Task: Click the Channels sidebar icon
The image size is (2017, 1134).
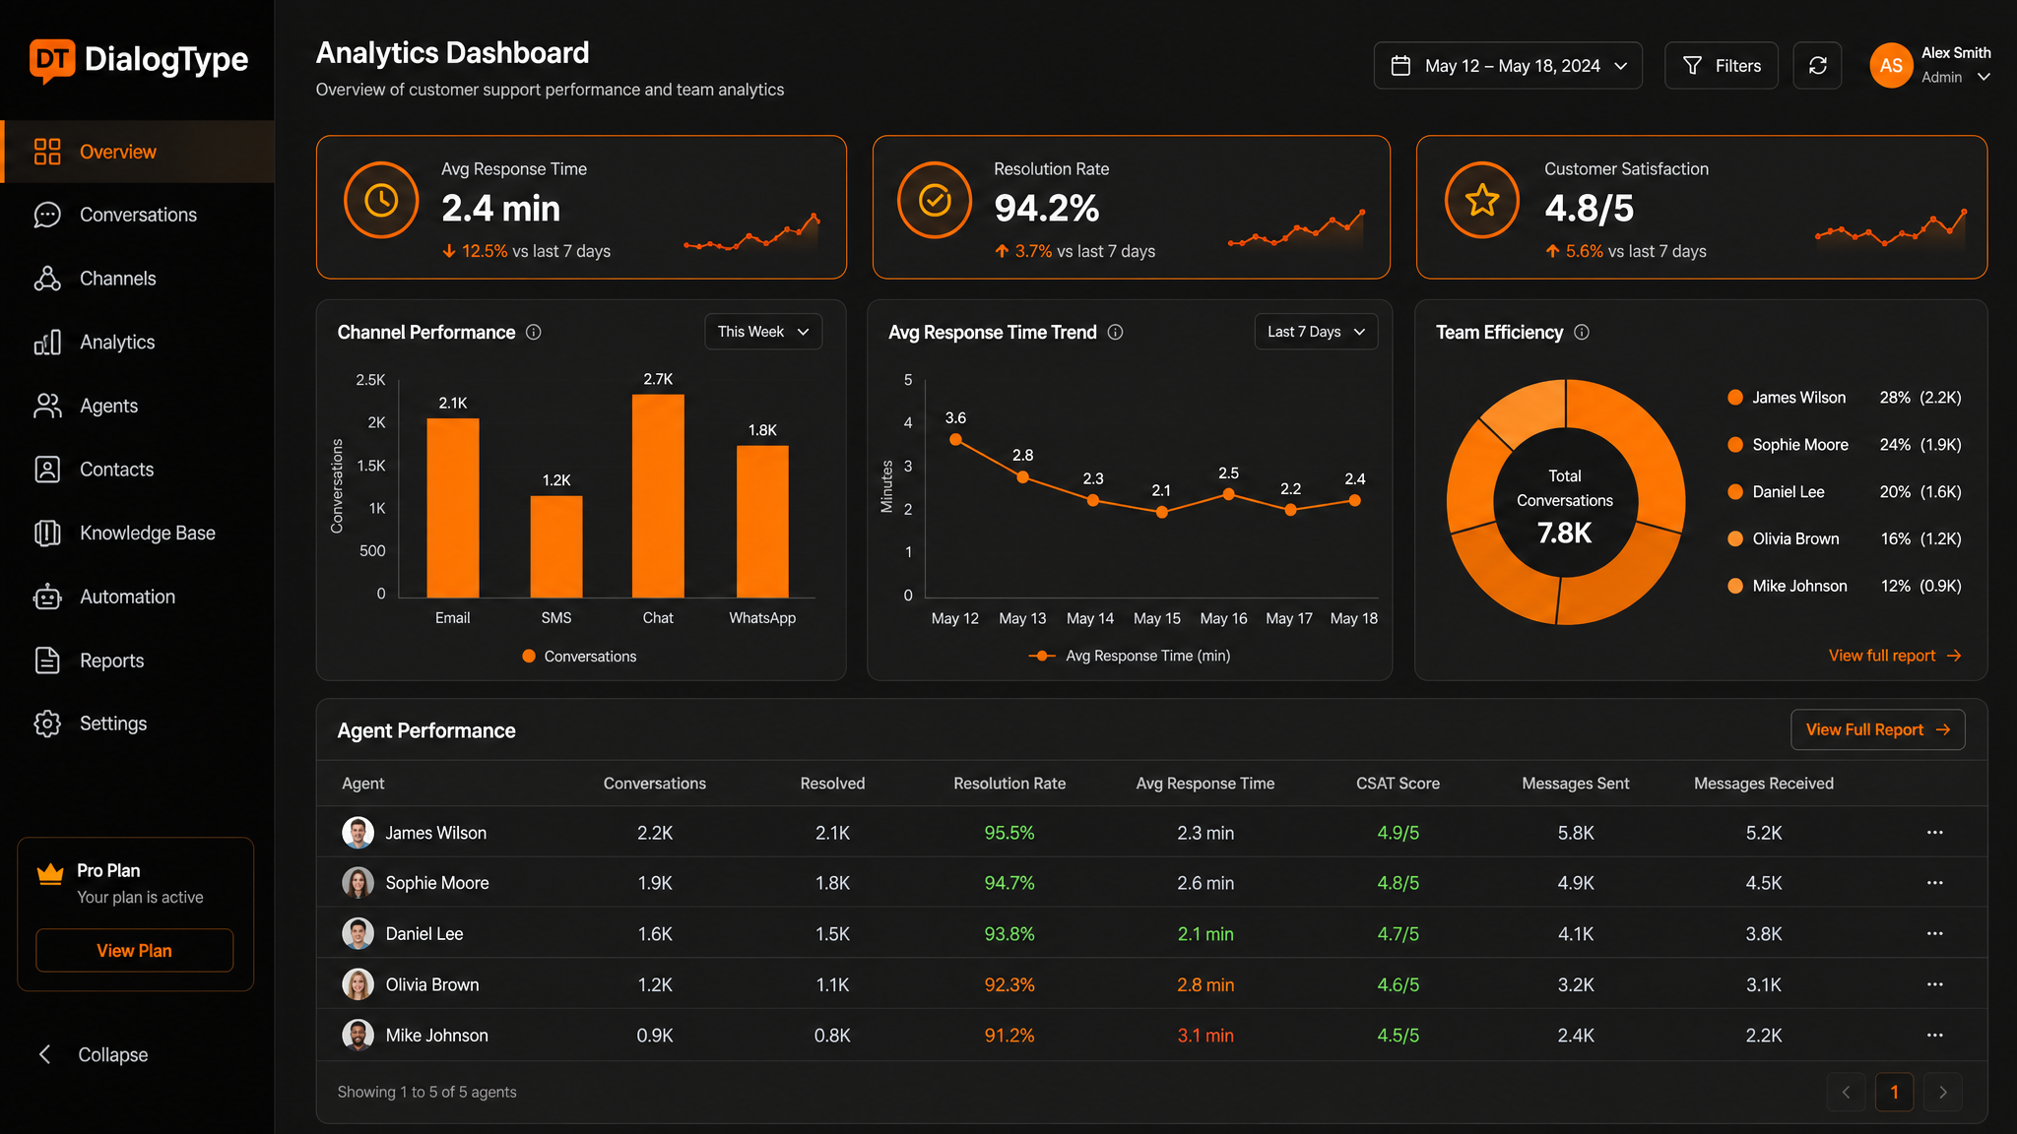Action: point(47,279)
